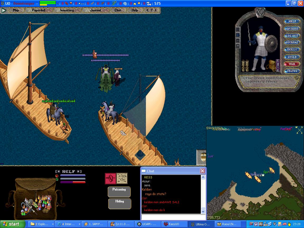Open OPTIONS from the paperdoll
Image resolution: width=304 pixels, height=228 pixels.
[x=292, y=28]
